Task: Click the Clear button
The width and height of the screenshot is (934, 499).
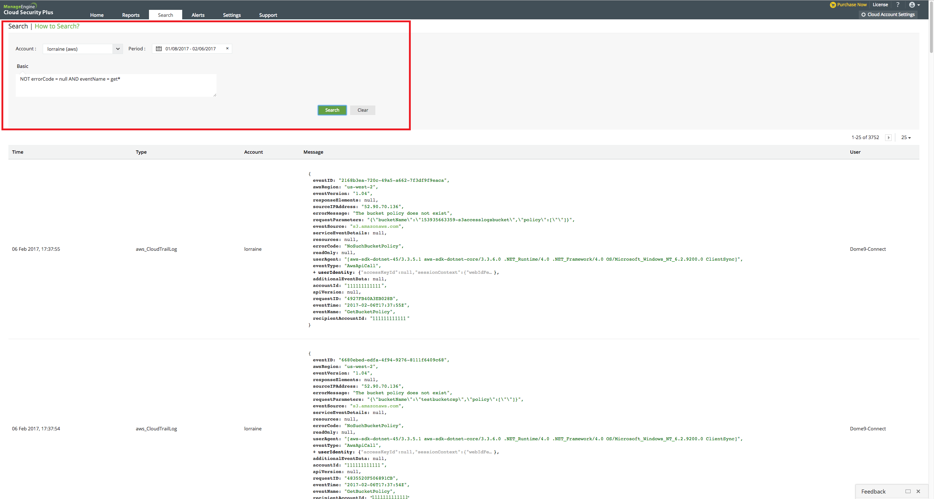Action: (363, 110)
